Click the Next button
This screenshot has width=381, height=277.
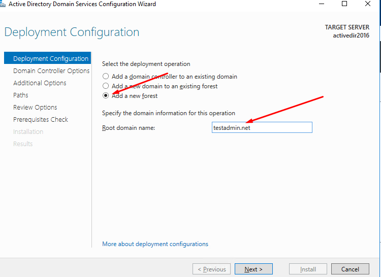pos(253,269)
